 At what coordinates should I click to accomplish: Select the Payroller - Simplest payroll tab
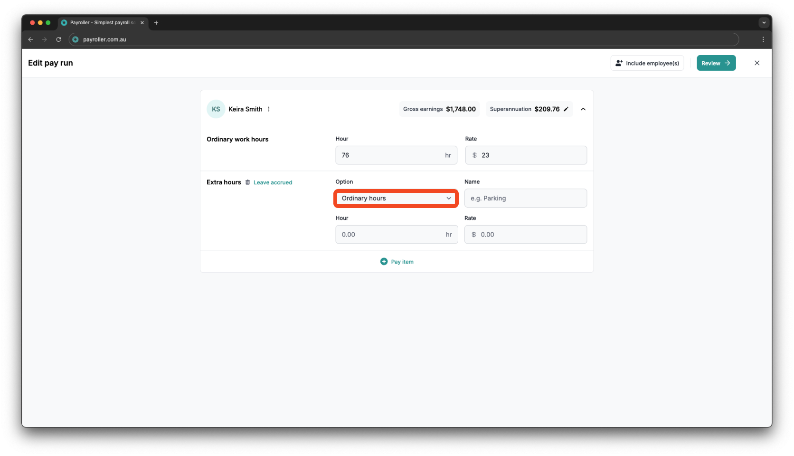point(103,22)
